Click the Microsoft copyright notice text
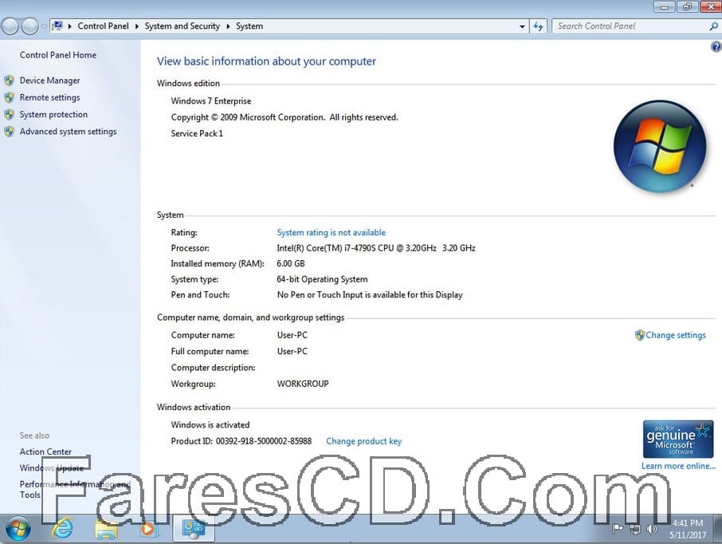The image size is (722, 544). click(284, 117)
